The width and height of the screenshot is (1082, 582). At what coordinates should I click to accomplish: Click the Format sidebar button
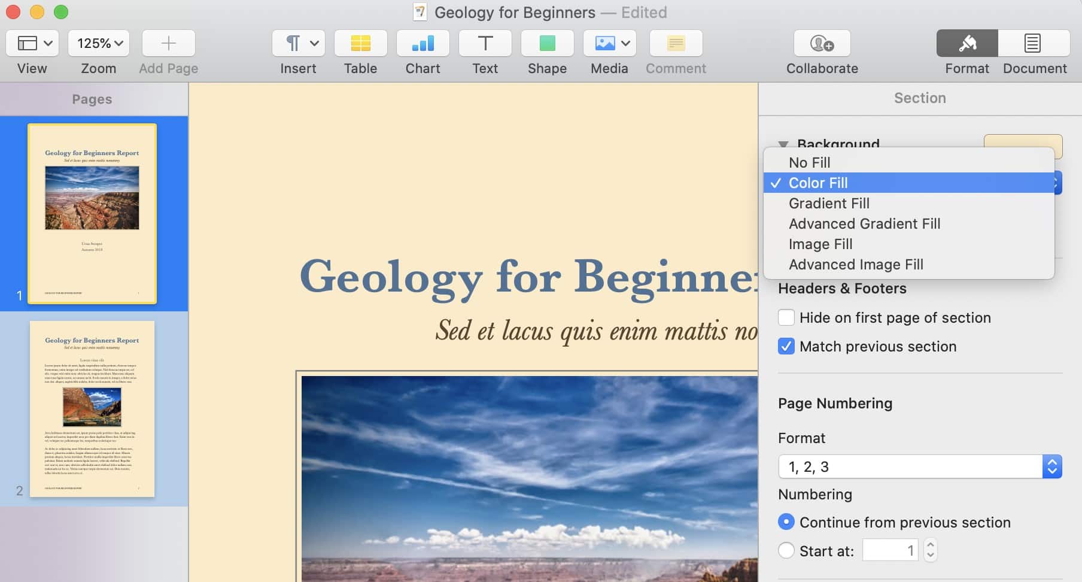click(x=966, y=44)
